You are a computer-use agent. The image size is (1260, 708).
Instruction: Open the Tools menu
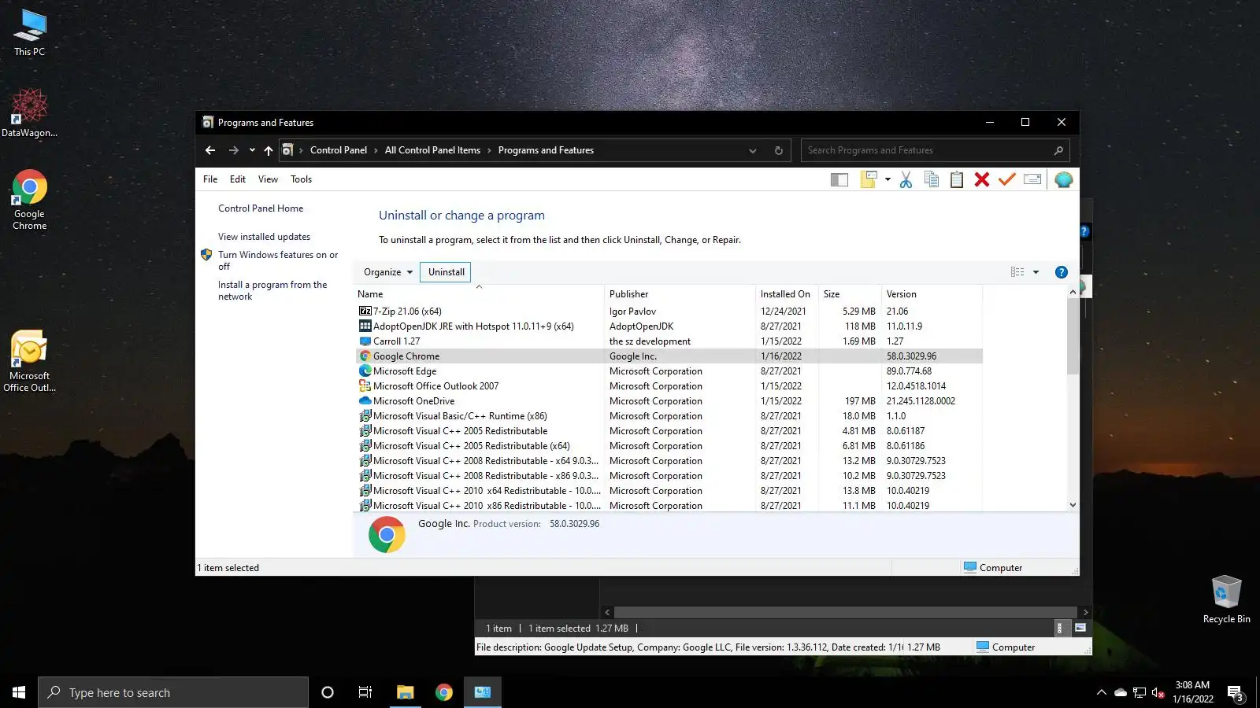click(301, 179)
